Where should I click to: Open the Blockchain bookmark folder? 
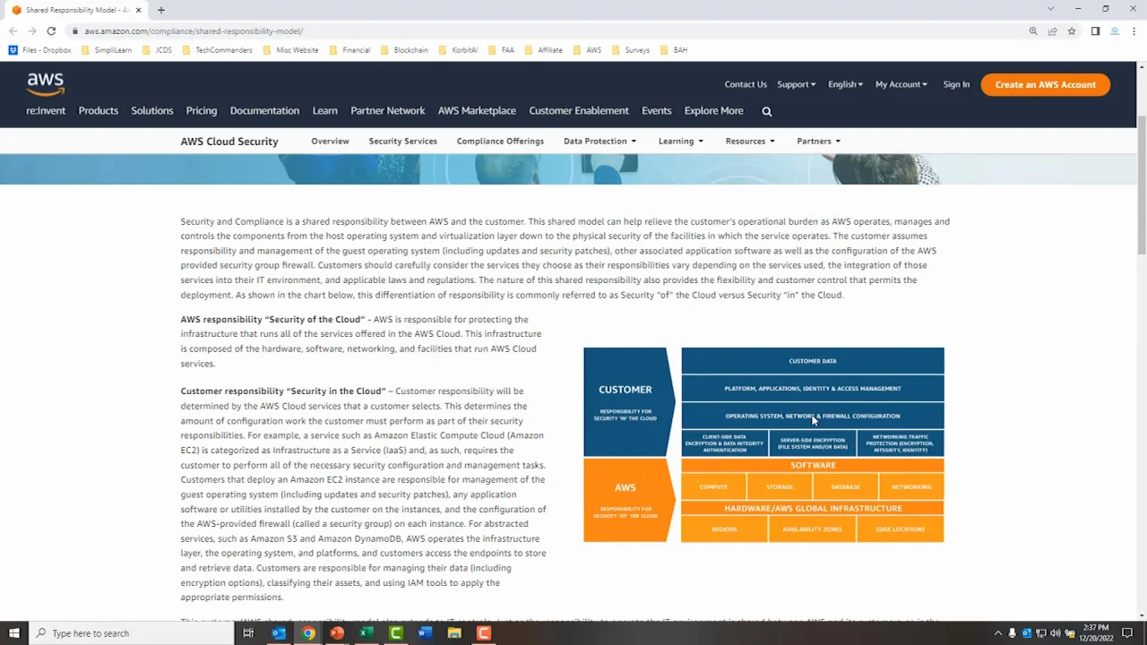coord(404,50)
